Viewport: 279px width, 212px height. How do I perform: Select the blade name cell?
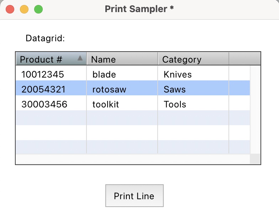point(104,74)
